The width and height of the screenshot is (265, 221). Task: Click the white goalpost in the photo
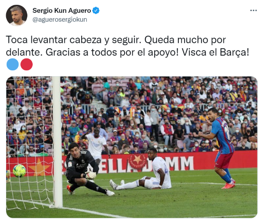point(57,142)
